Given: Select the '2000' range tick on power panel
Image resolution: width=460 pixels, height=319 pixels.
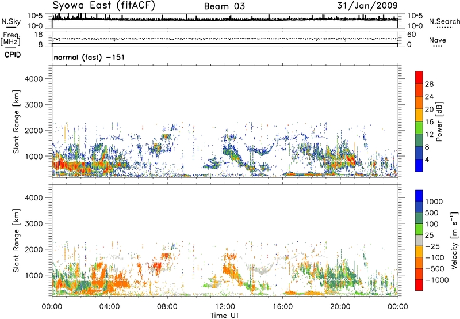Looking at the screenshot, I should 34,130.
